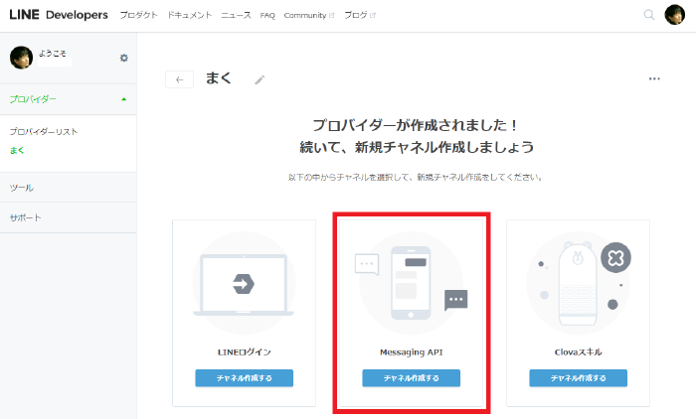696x419 pixels.
Task: Click the LINE Developers logo
Action: click(59, 15)
